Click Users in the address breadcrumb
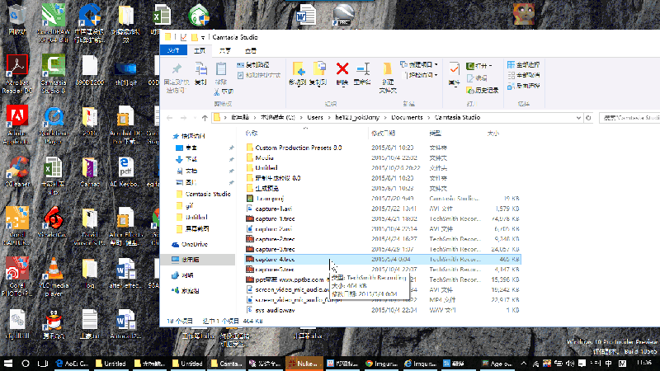Screen dimensions: 660x371 click(315, 118)
